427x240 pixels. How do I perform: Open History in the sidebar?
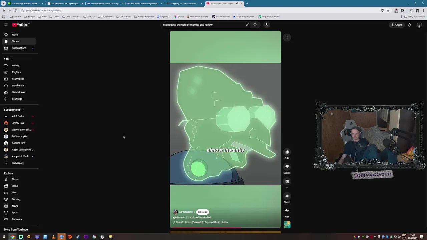point(19,66)
